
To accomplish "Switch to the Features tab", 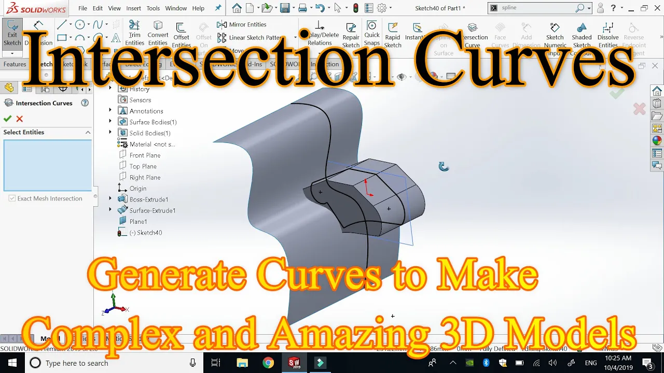I will (15, 64).
